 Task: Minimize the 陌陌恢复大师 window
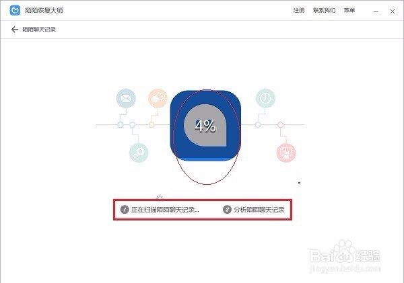(x=376, y=11)
